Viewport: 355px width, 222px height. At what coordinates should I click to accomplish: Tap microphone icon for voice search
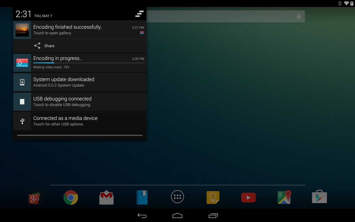(x=299, y=17)
